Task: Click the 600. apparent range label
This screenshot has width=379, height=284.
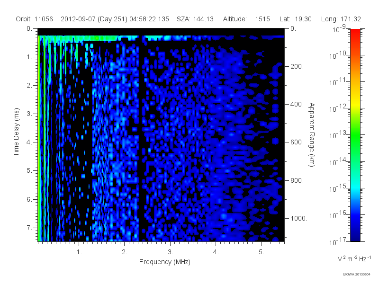Action: tap(297, 142)
